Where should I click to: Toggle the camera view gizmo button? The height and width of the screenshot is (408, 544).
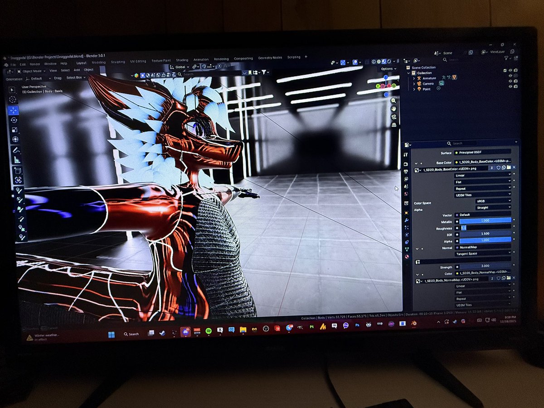[394, 117]
